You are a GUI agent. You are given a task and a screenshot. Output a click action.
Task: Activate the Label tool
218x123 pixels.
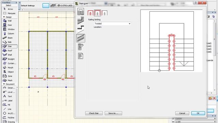coord(9,100)
